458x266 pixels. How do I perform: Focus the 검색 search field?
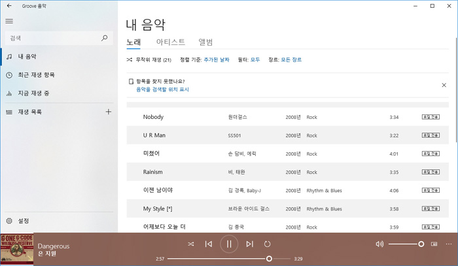tap(59, 38)
